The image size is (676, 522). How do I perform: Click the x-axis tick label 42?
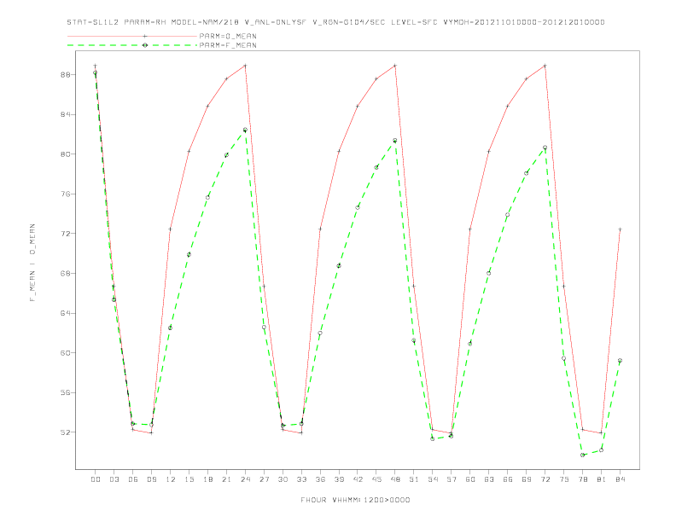click(x=358, y=479)
